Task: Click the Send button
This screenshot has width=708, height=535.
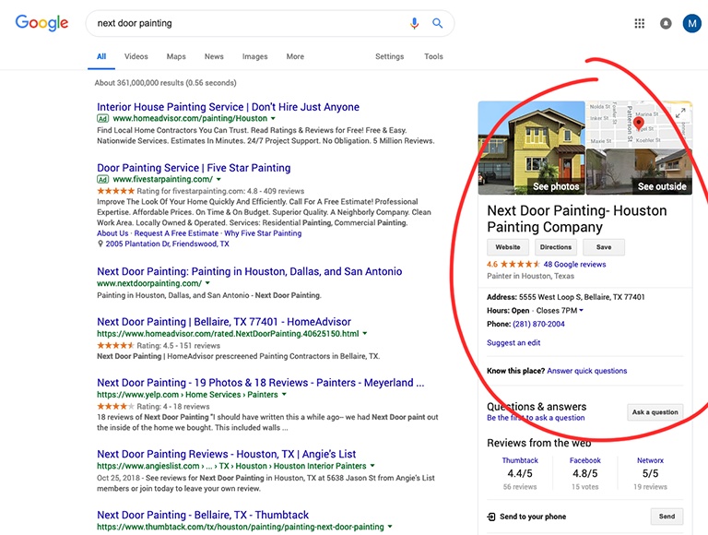Action: (667, 517)
